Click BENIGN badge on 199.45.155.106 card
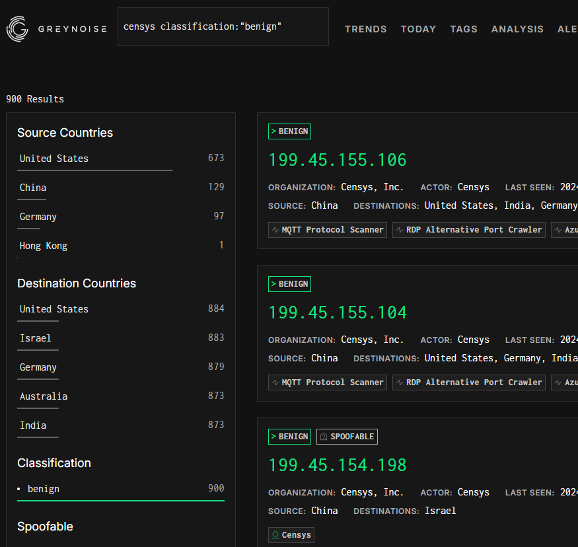 tap(289, 131)
